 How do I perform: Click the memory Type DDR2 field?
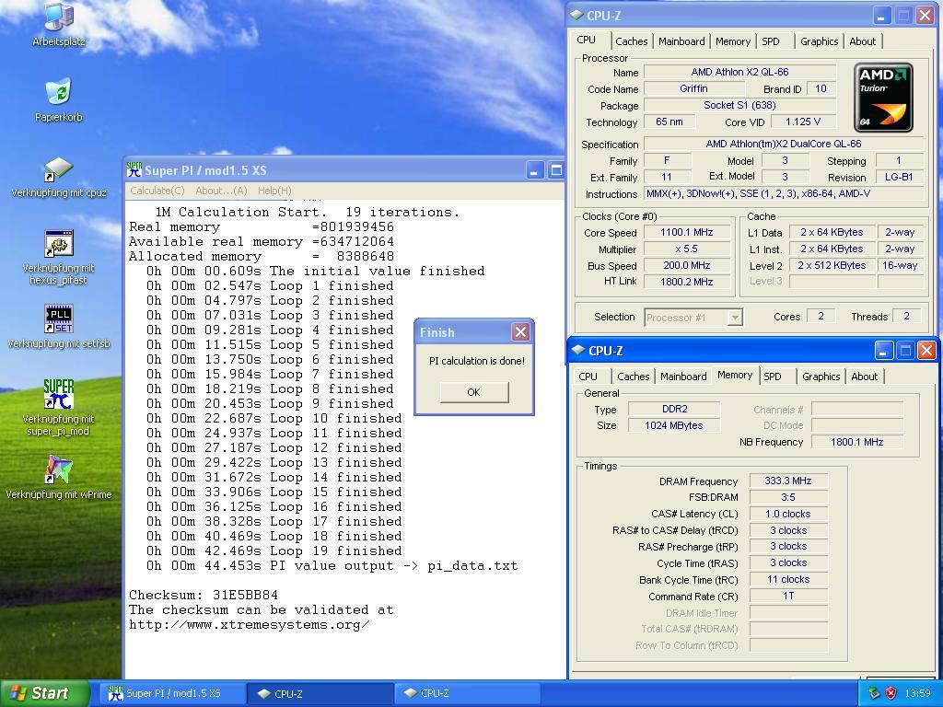[x=674, y=409]
